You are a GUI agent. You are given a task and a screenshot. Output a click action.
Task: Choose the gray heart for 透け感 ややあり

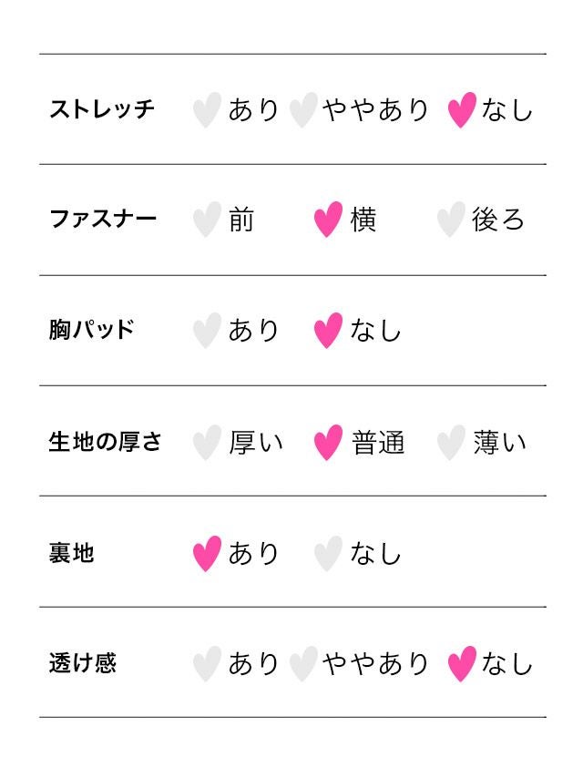click(x=302, y=664)
